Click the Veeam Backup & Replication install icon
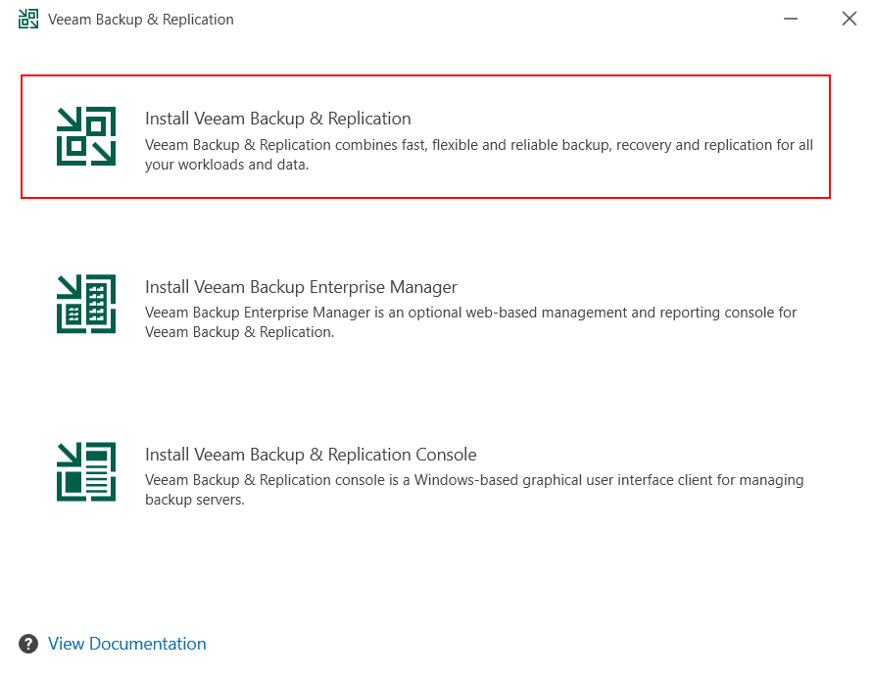The image size is (873, 678). click(x=86, y=136)
